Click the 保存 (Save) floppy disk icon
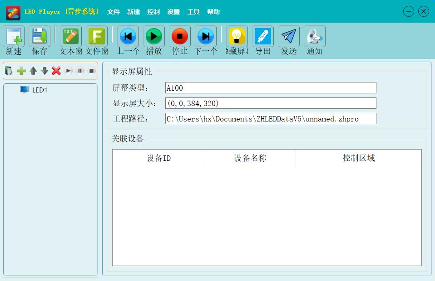Screen dimensions: 435x281 pyautogui.click(x=40, y=37)
